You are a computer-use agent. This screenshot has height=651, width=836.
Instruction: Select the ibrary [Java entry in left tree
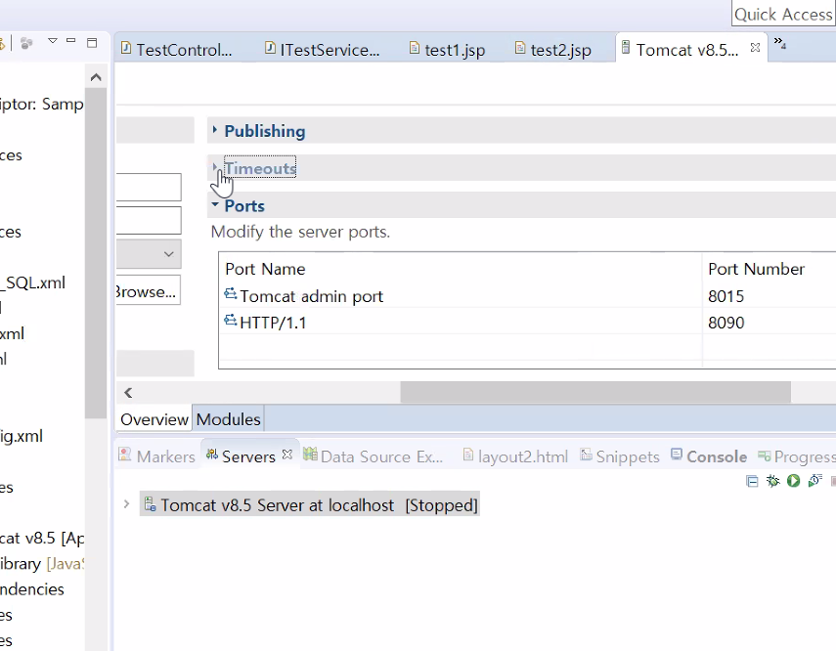[x=42, y=564]
